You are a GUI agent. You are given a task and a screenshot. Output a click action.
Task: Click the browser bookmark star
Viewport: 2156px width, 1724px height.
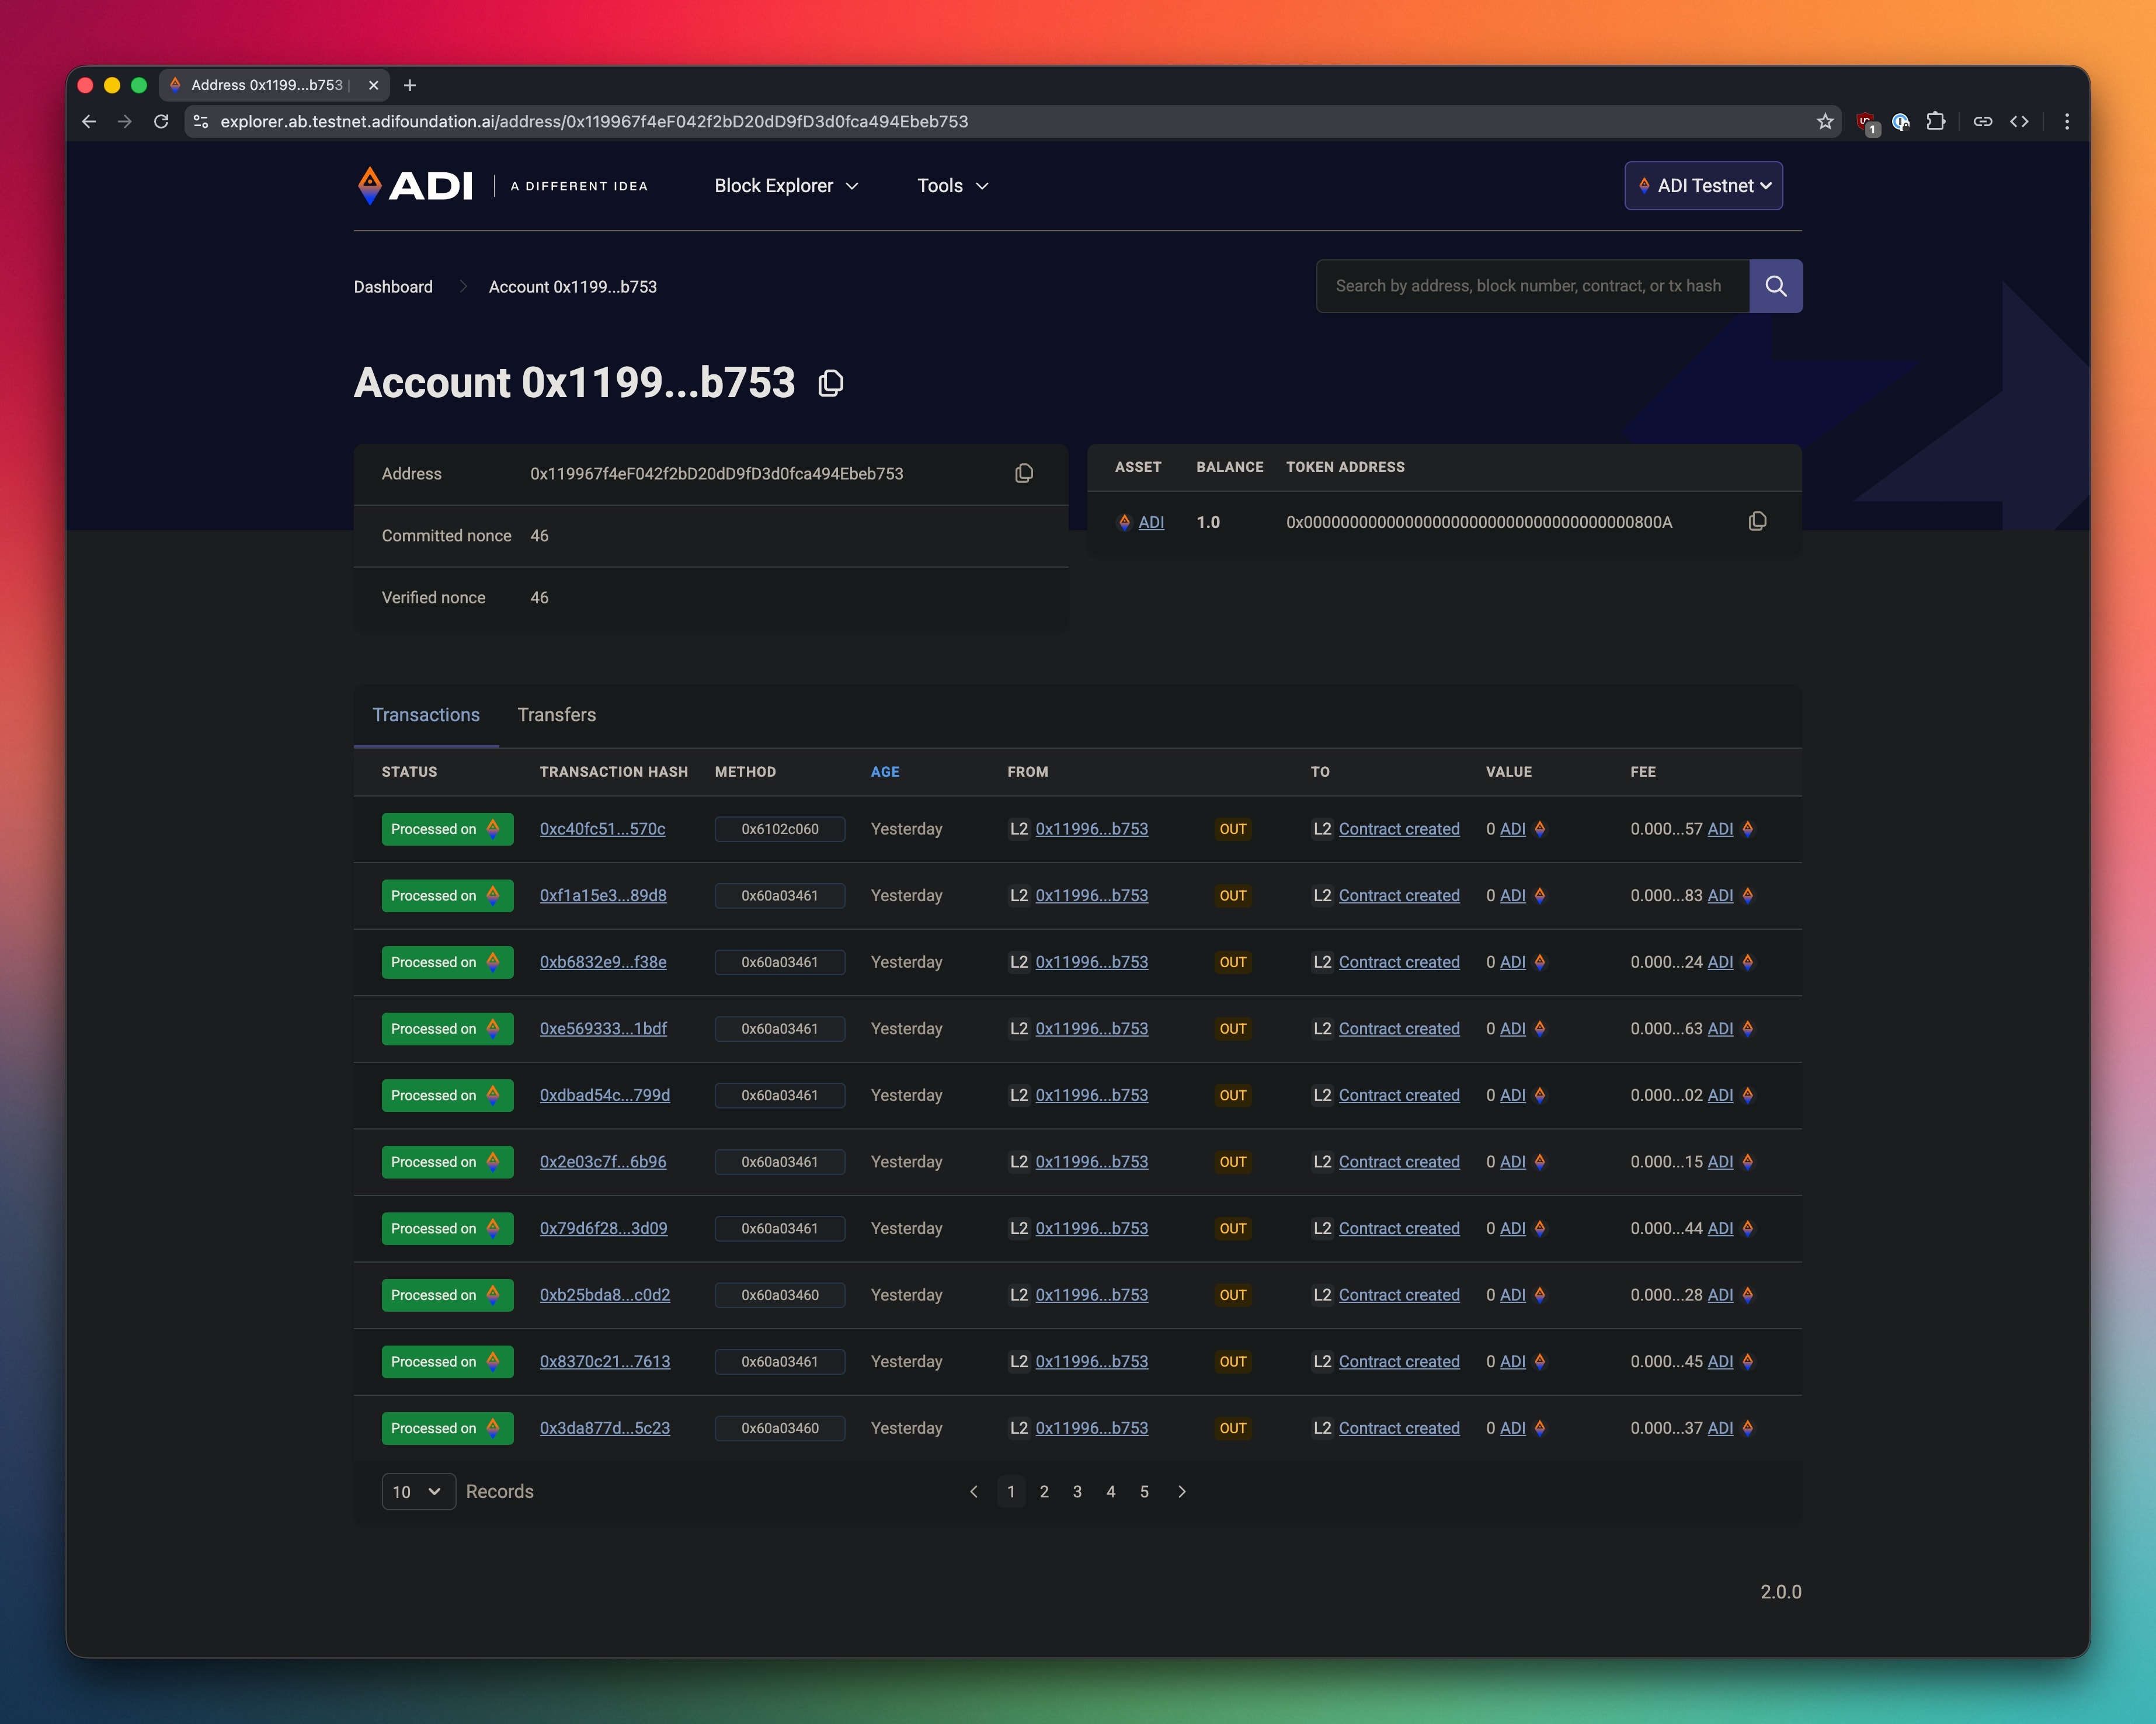pyautogui.click(x=1825, y=121)
